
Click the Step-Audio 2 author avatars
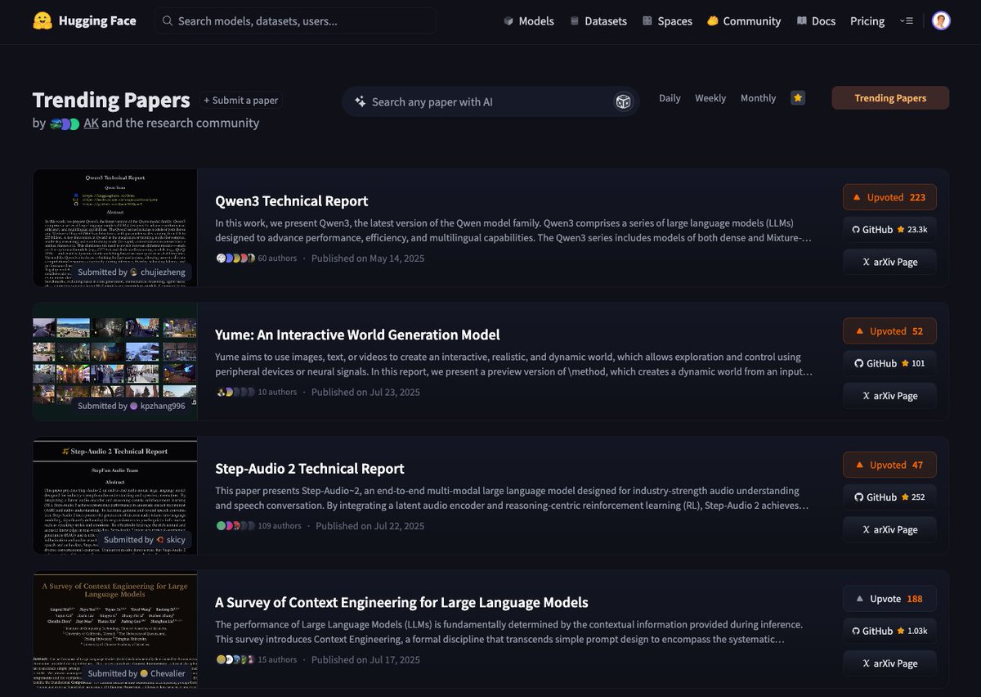point(235,526)
